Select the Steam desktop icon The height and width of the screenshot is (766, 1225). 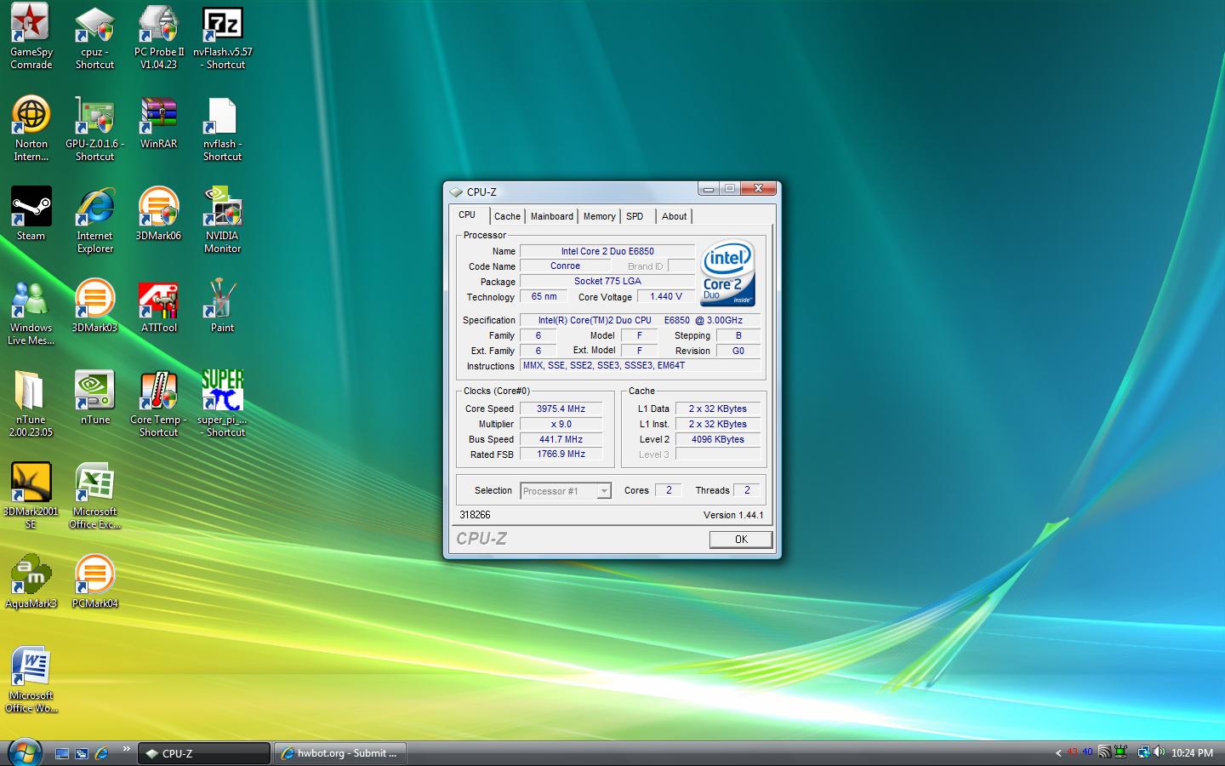coord(31,214)
